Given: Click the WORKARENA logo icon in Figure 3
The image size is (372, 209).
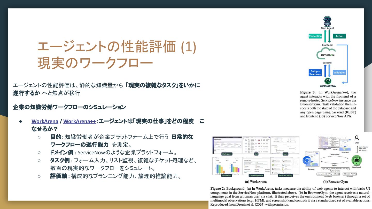Looking at the screenshot, I should click(x=328, y=81).
